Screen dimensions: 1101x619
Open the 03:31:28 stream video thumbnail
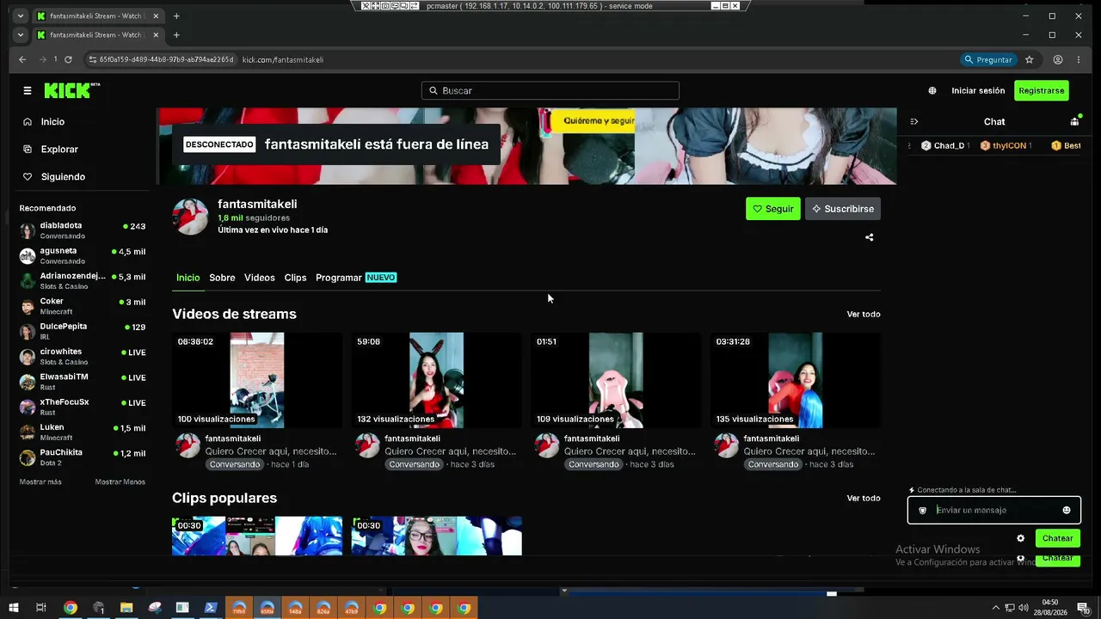coord(796,380)
